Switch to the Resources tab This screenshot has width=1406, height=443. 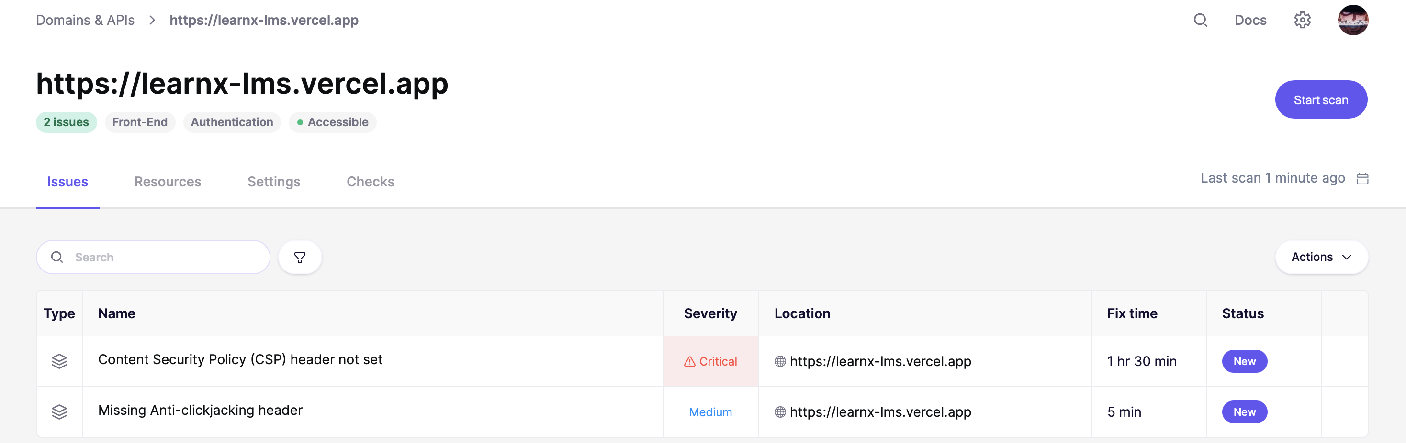click(168, 182)
